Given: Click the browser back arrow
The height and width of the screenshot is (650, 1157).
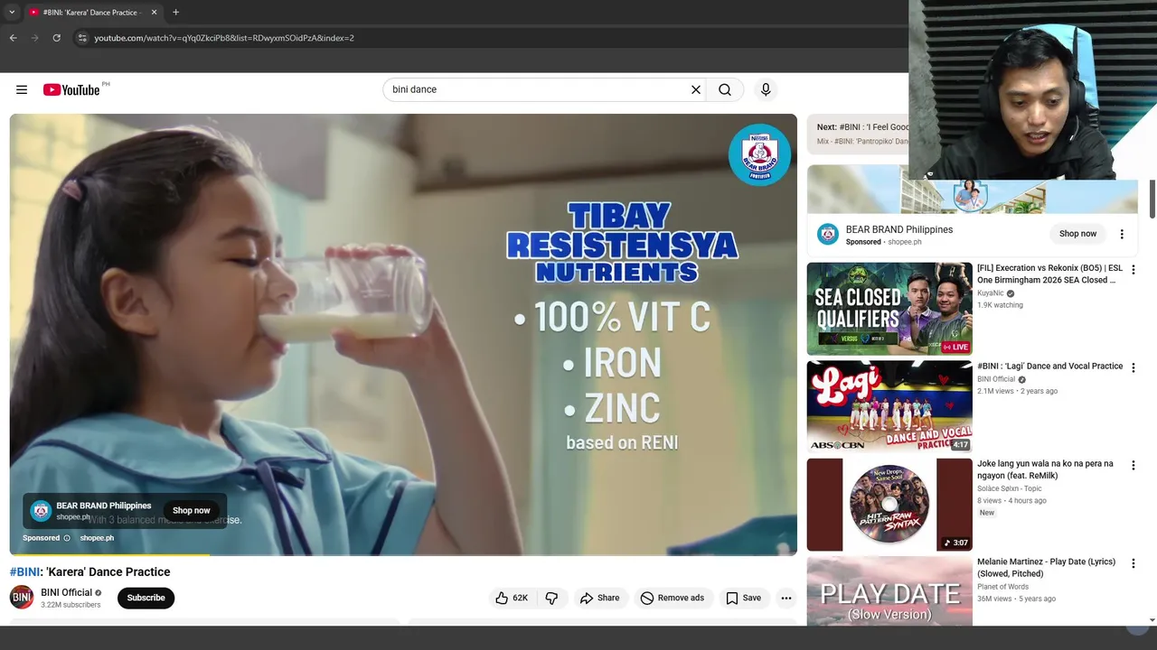Looking at the screenshot, I should [x=13, y=38].
